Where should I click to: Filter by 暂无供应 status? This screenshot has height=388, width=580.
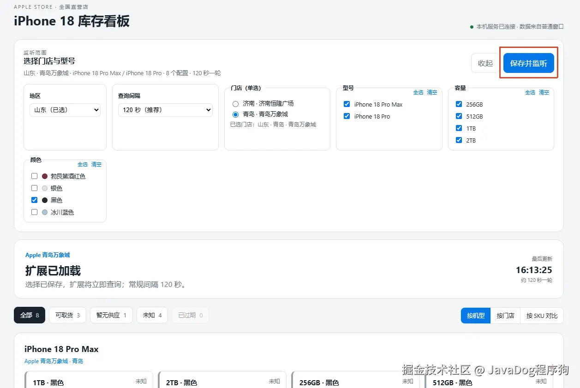click(x=111, y=315)
